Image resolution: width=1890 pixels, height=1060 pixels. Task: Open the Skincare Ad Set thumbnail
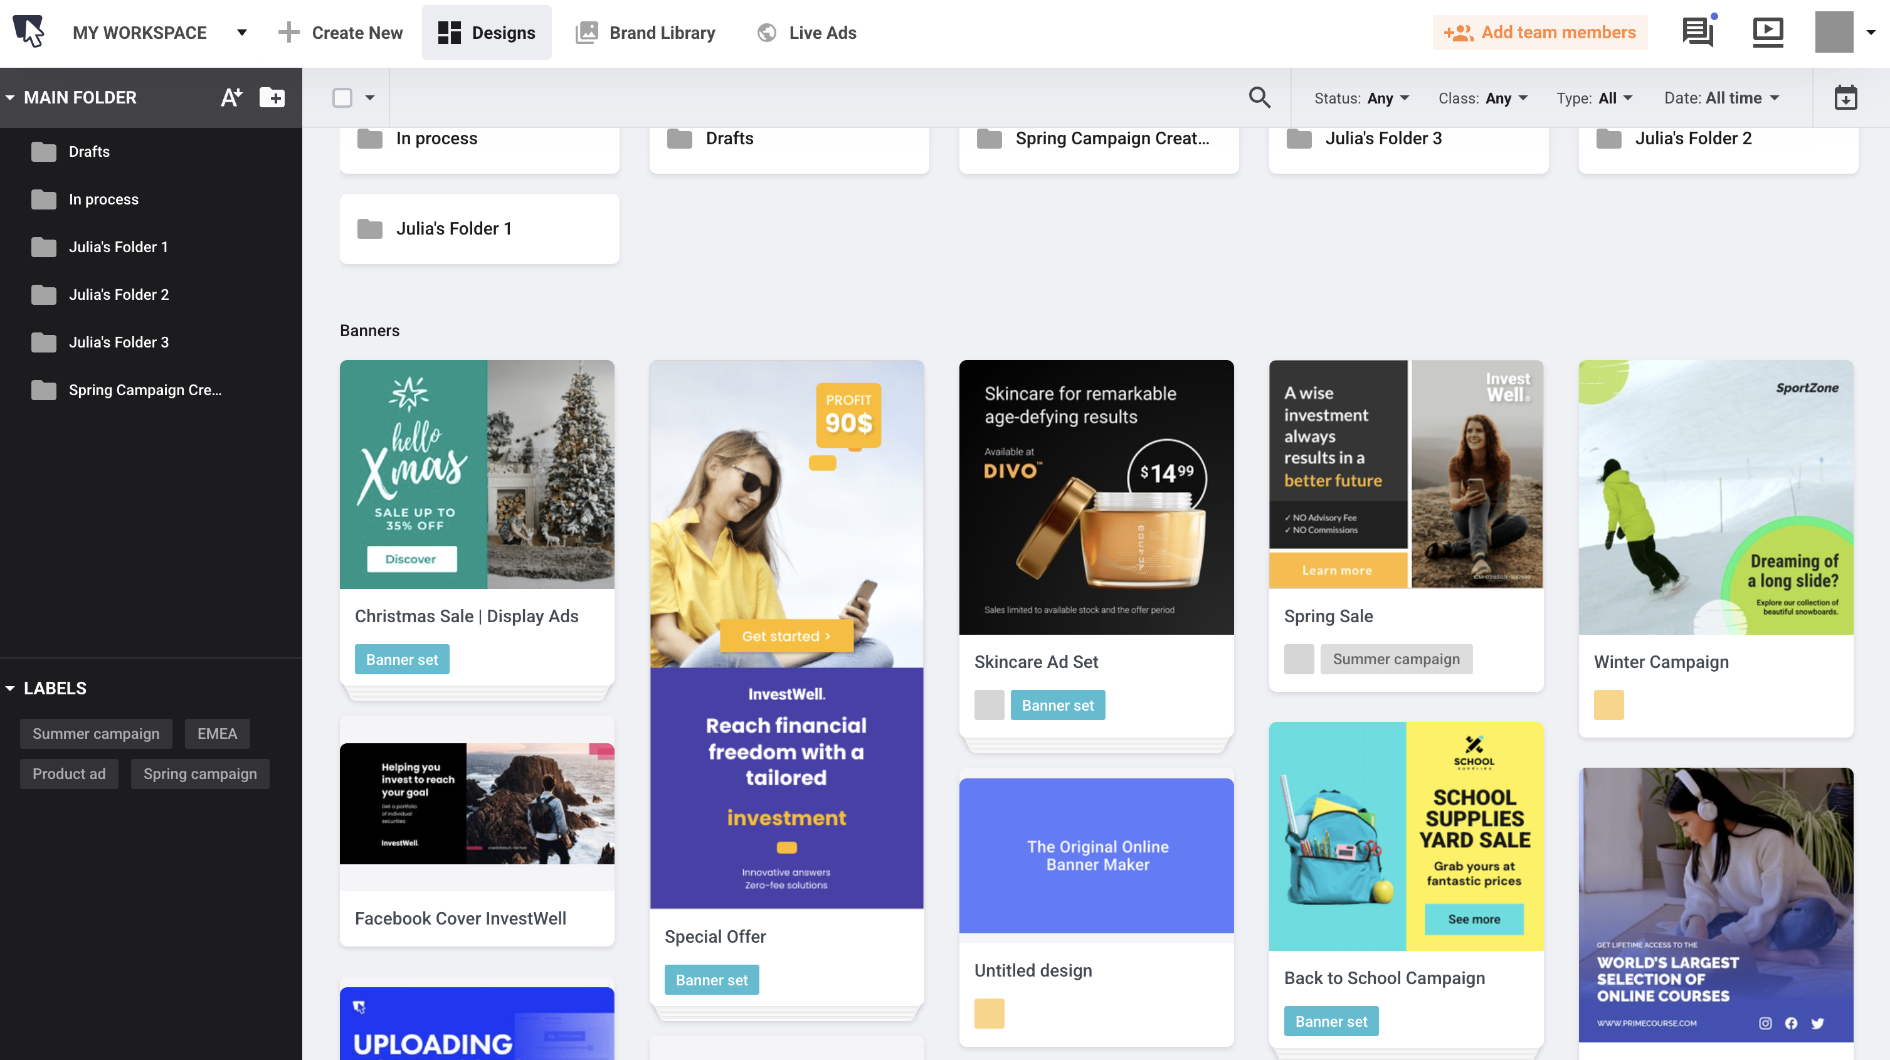[1096, 497]
